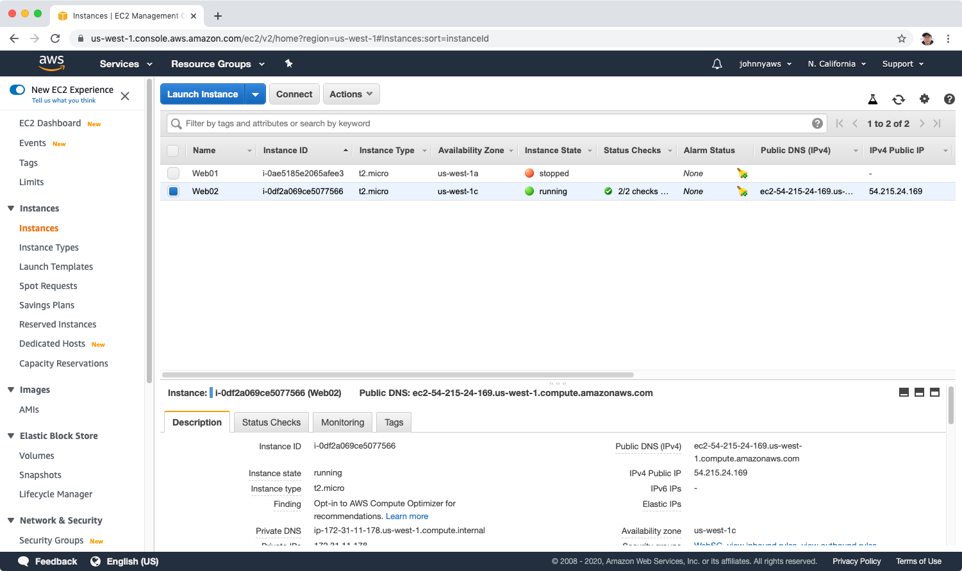Viewport: 962px width, 571px height.
Task: Click the Connect button
Action: pos(294,94)
